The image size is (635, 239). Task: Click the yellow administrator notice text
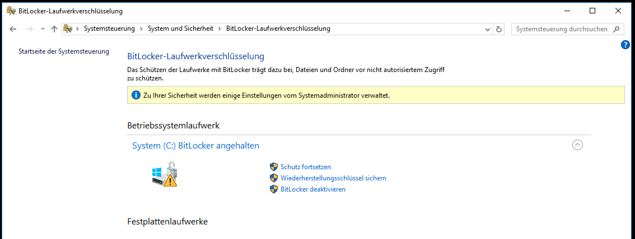[x=266, y=96]
